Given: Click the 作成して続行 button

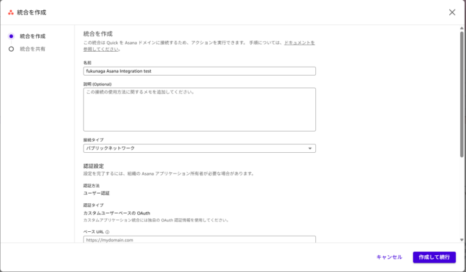Looking at the screenshot, I should pos(434,257).
